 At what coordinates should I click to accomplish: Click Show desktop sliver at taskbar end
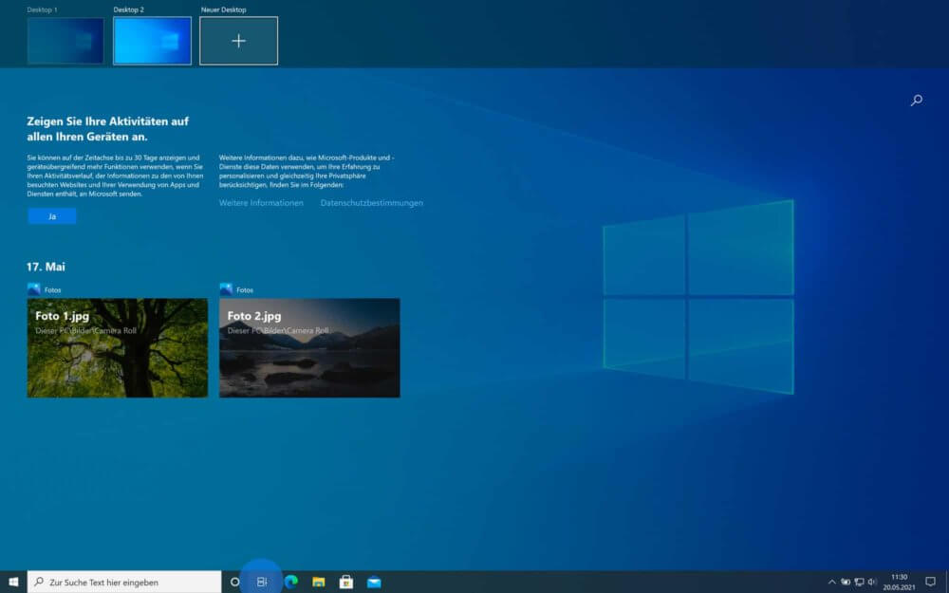(x=946, y=583)
